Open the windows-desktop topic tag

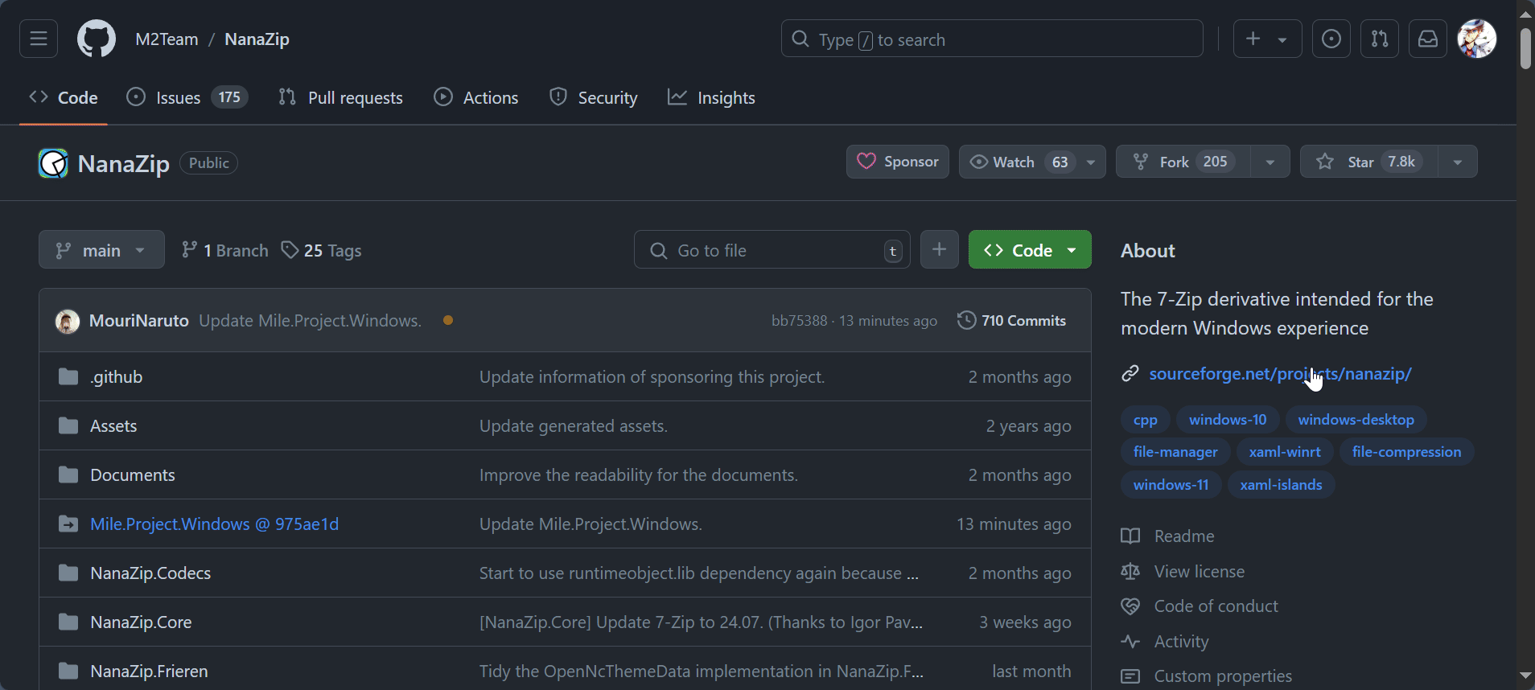[x=1356, y=419]
